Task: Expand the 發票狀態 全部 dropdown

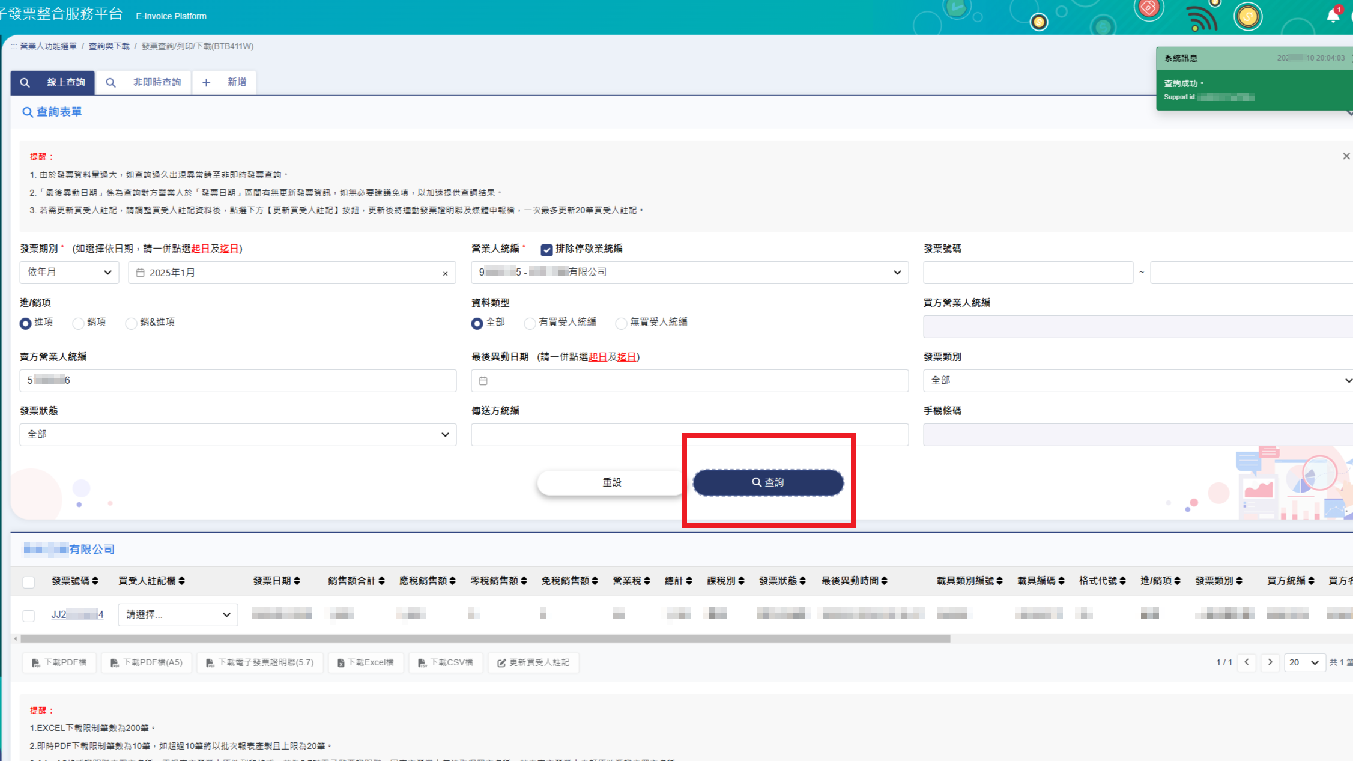Action: pos(238,435)
